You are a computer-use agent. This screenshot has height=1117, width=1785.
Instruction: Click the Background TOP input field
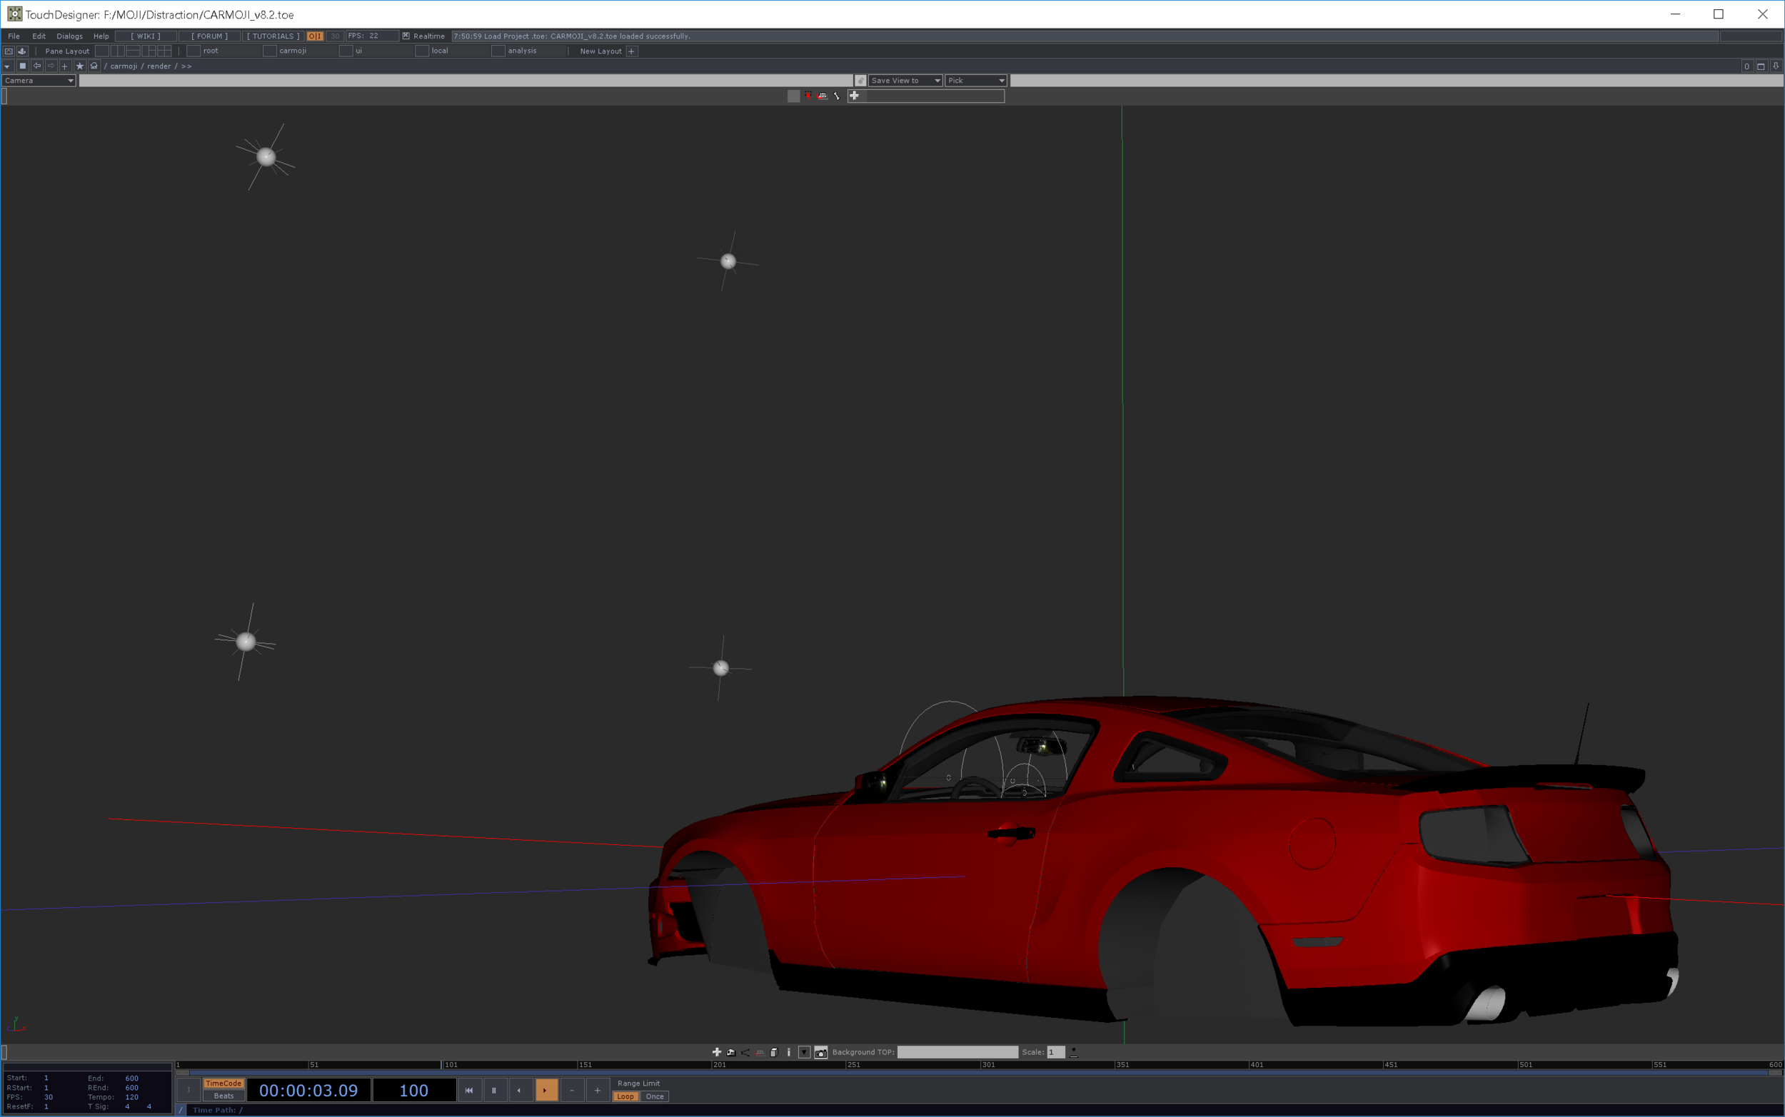pyautogui.click(x=957, y=1052)
